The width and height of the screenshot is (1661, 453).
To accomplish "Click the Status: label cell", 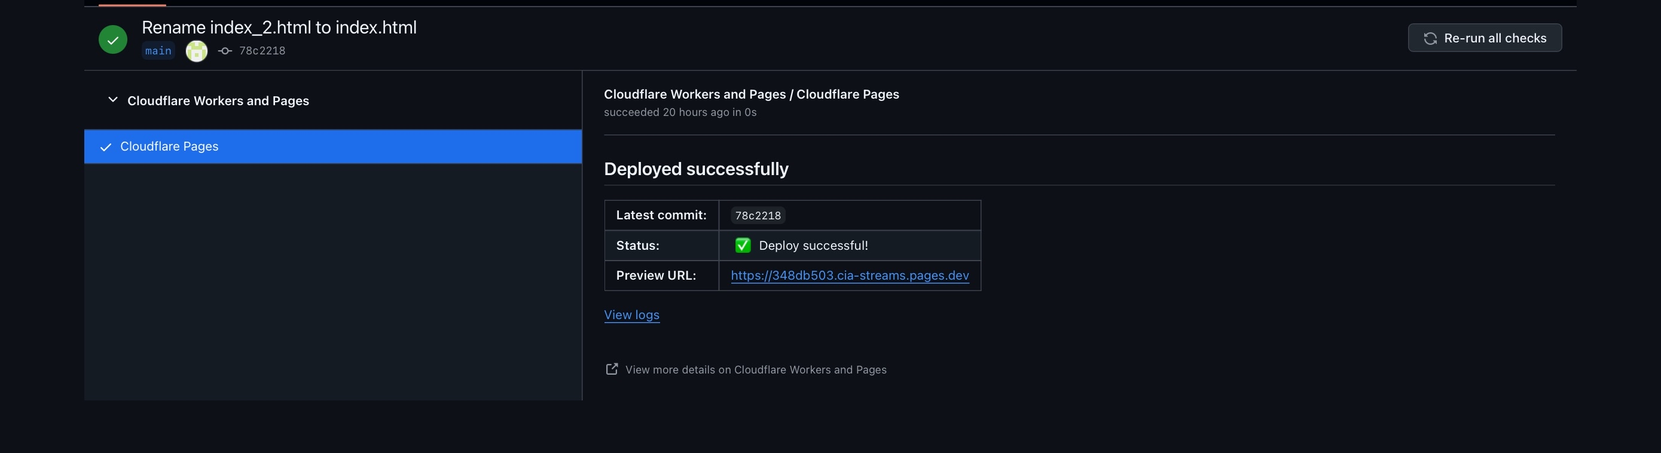I will click(x=661, y=246).
